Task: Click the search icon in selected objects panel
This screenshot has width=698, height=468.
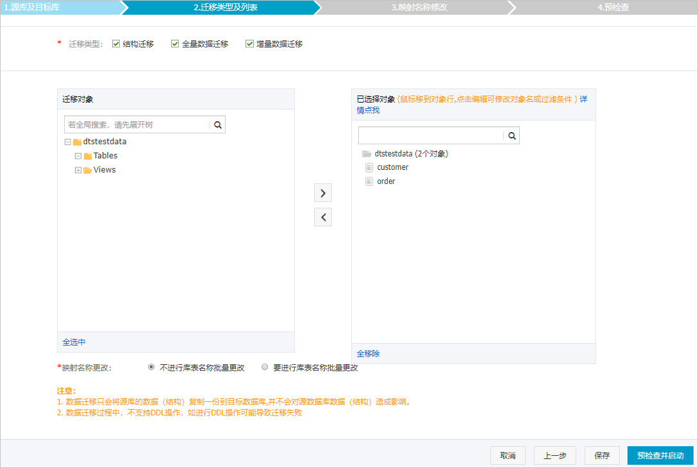Action: coord(512,136)
